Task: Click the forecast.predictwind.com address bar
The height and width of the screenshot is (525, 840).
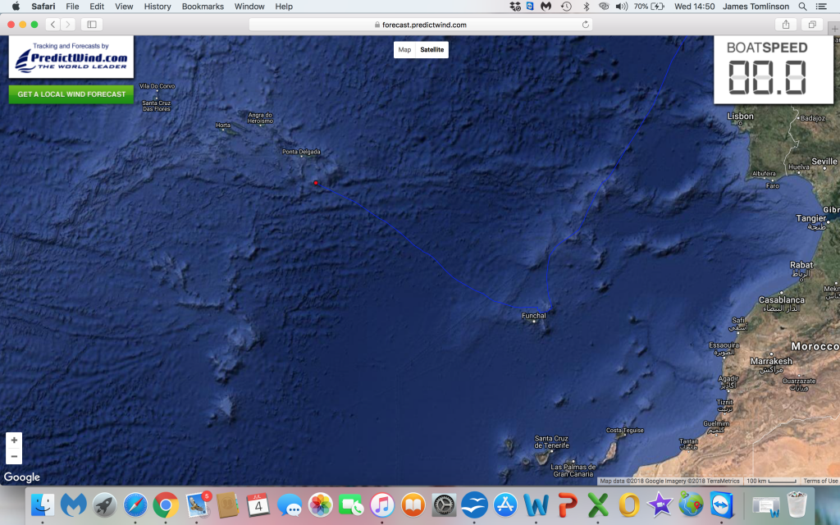Action: [x=421, y=25]
